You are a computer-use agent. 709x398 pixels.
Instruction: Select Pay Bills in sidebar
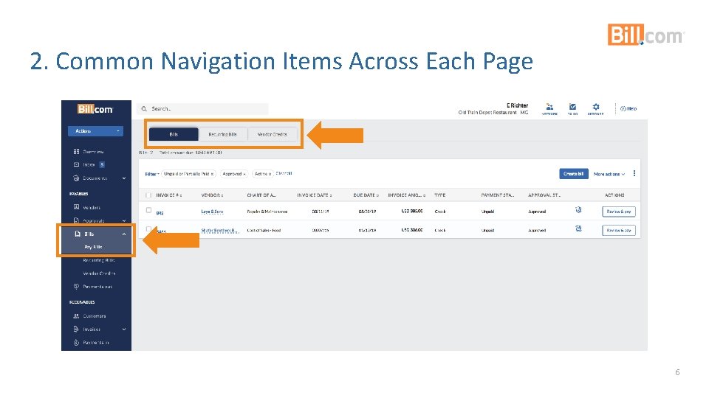(x=93, y=248)
